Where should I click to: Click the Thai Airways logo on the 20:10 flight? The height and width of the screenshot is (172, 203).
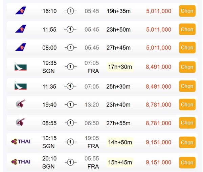[21, 161]
